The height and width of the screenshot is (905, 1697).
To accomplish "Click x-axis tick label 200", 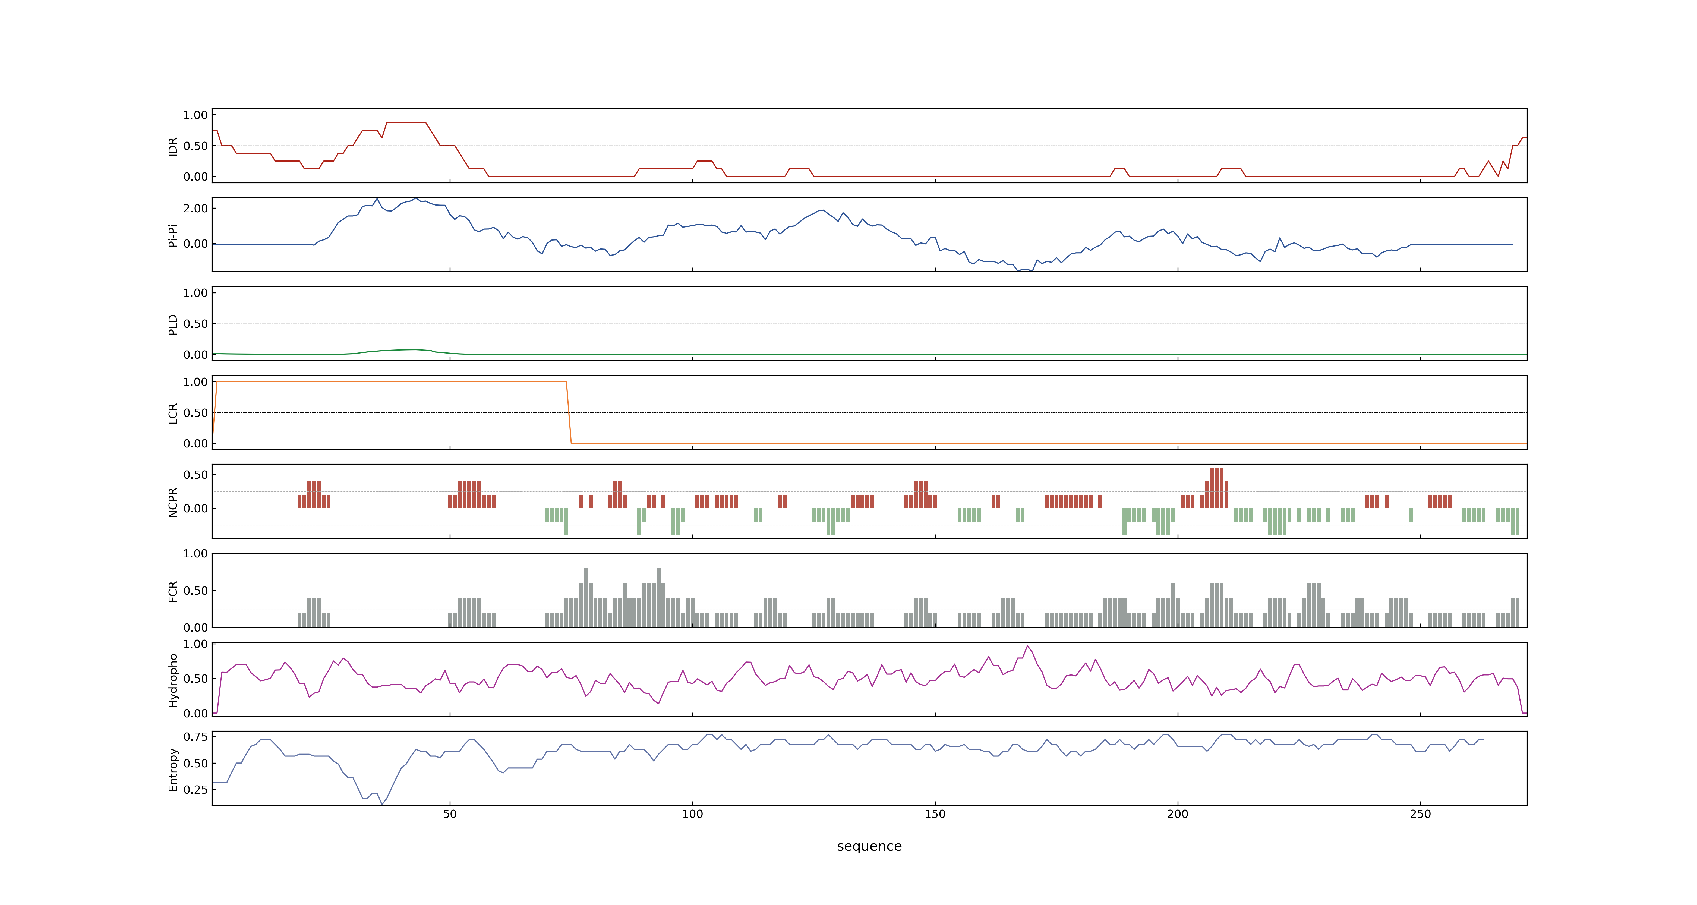I will (1178, 814).
